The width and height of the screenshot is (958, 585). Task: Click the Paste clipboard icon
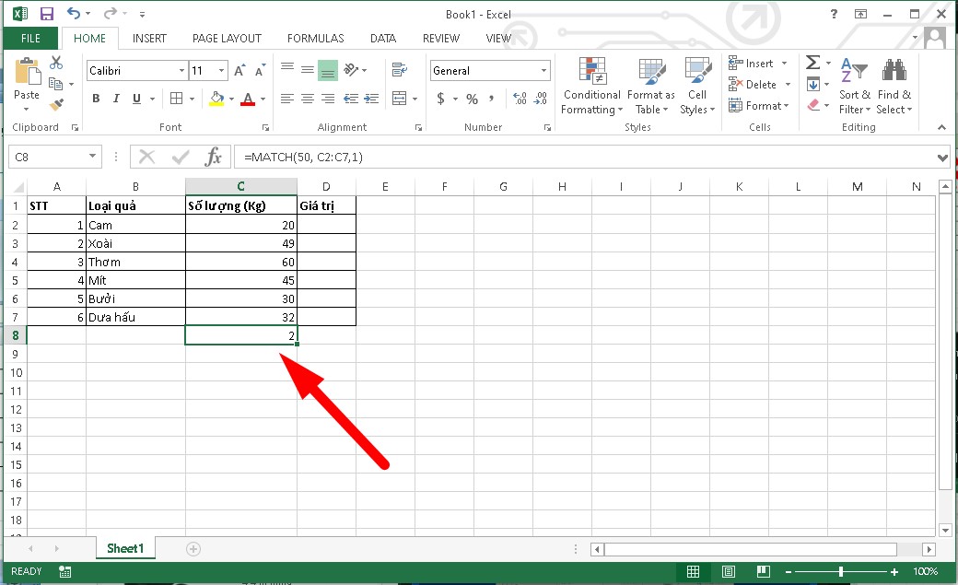pos(27,72)
